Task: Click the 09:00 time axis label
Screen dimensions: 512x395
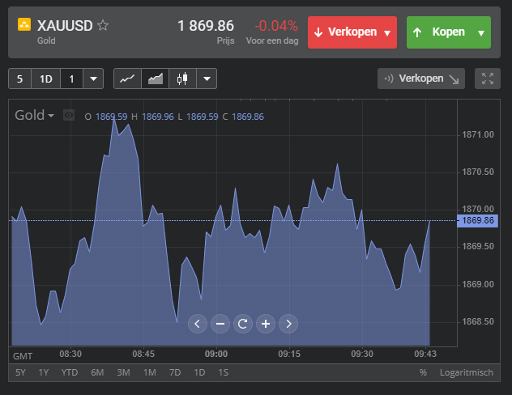Action: (216, 354)
